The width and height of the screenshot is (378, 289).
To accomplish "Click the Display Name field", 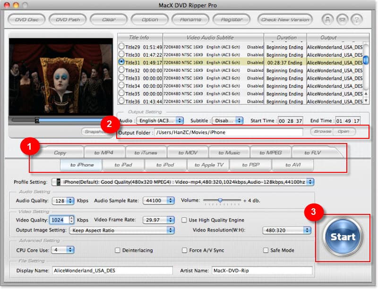I will pyautogui.click(x=112, y=271).
